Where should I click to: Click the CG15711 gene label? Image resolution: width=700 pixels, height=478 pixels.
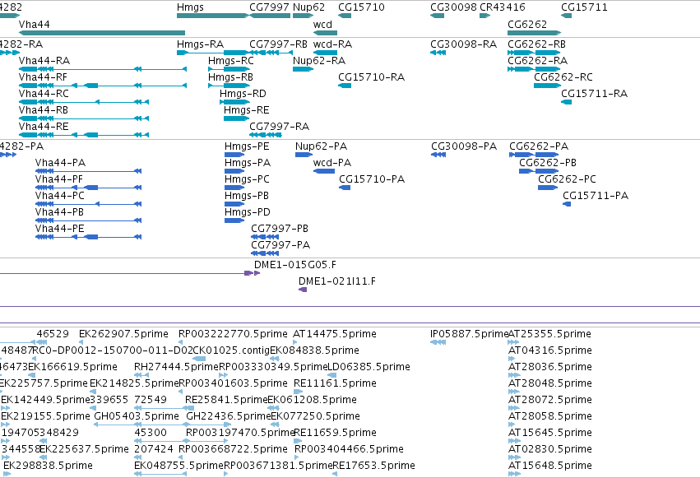[x=584, y=7]
